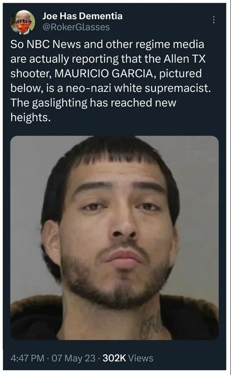The width and height of the screenshot is (231, 375).
Task: Open the @RokerGlasses handle link
Action: (x=76, y=27)
